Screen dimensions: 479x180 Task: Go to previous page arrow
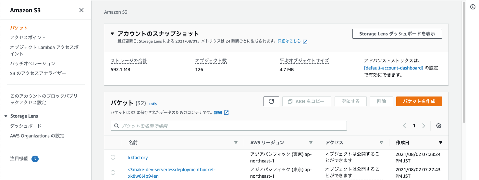tap(405, 126)
